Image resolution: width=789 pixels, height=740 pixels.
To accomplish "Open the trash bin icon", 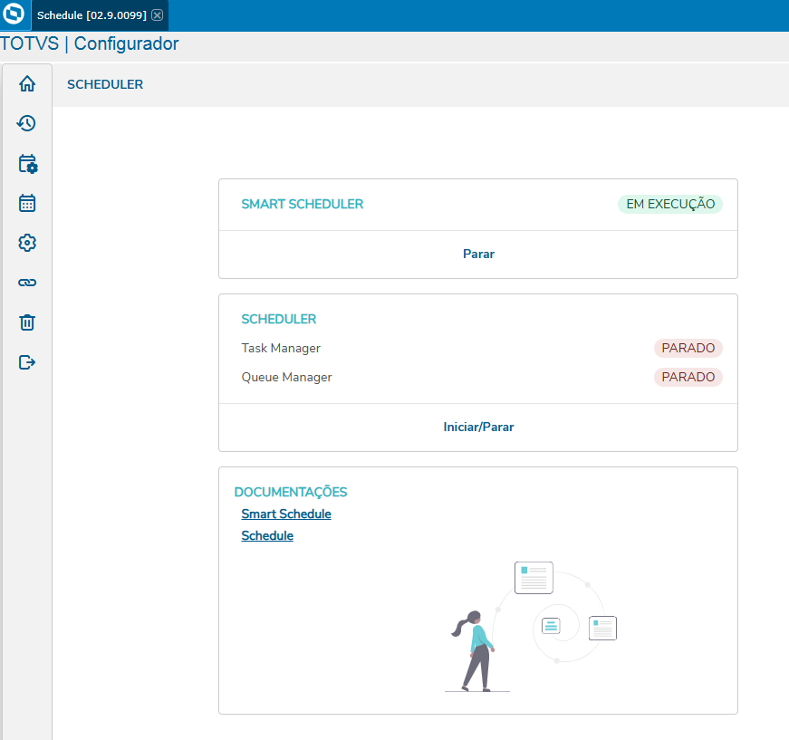I will coord(27,322).
